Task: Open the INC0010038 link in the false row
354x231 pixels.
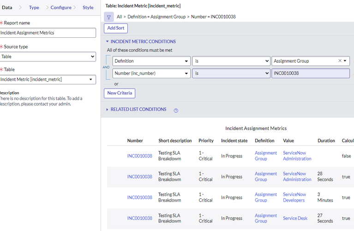Action: (140, 156)
